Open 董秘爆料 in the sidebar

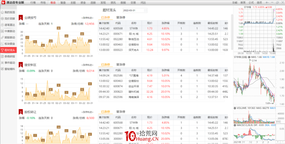pyautogui.click(x=8, y=69)
